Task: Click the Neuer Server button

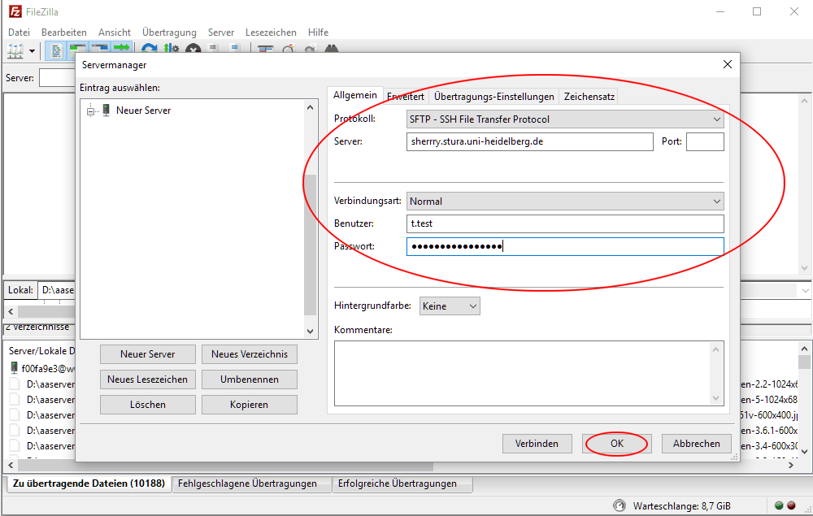Action: (x=148, y=354)
